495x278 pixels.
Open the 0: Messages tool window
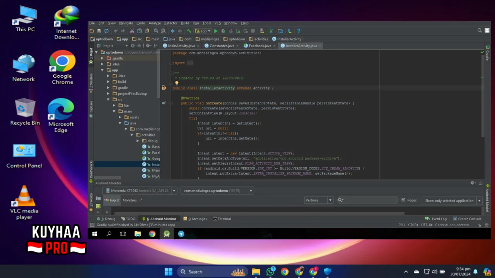pyautogui.click(x=195, y=219)
